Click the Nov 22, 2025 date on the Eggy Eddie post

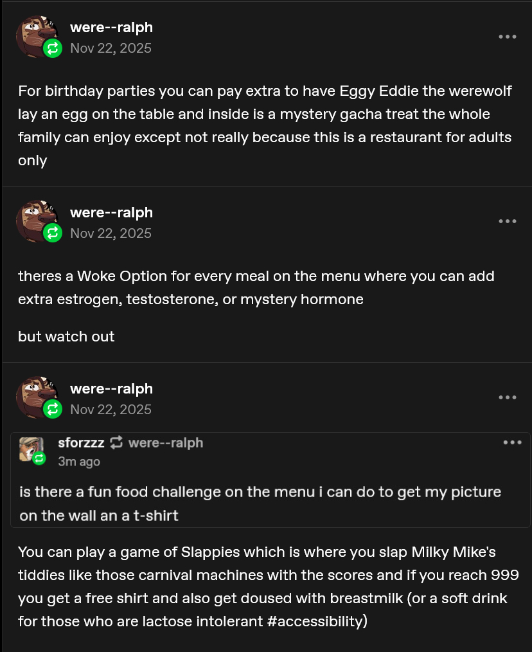point(111,48)
